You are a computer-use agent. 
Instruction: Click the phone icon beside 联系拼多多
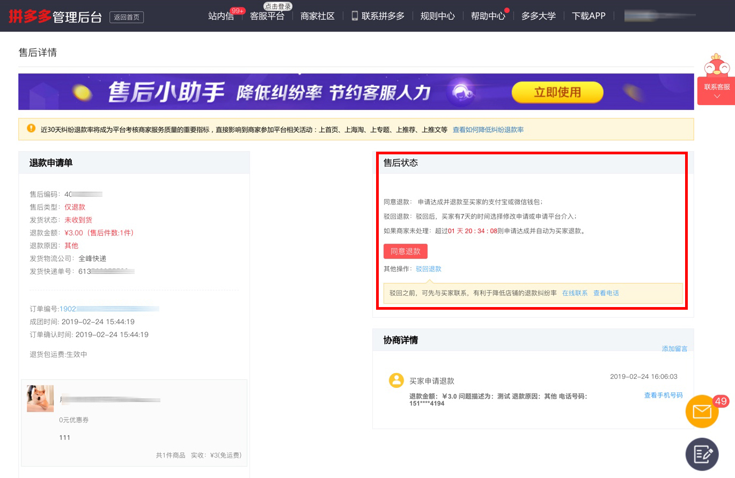pos(355,16)
